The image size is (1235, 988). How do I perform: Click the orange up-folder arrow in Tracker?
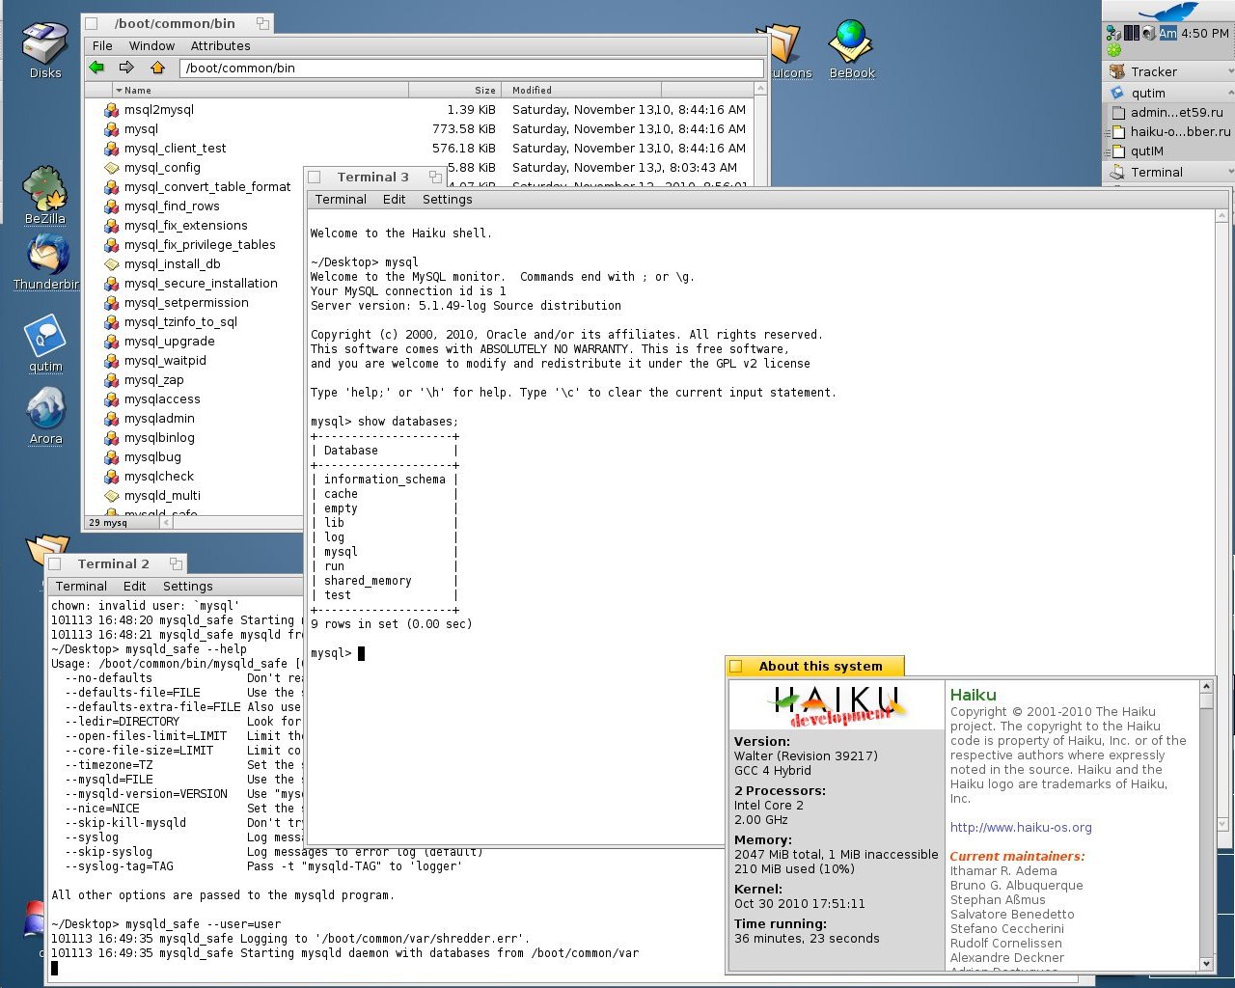coord(157,68)
